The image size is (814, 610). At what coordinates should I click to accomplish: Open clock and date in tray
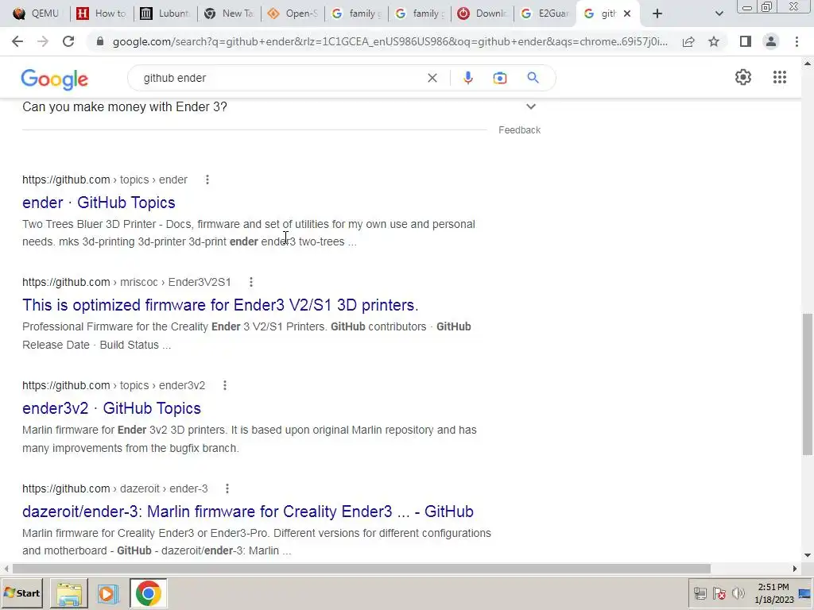pos(773,593)
